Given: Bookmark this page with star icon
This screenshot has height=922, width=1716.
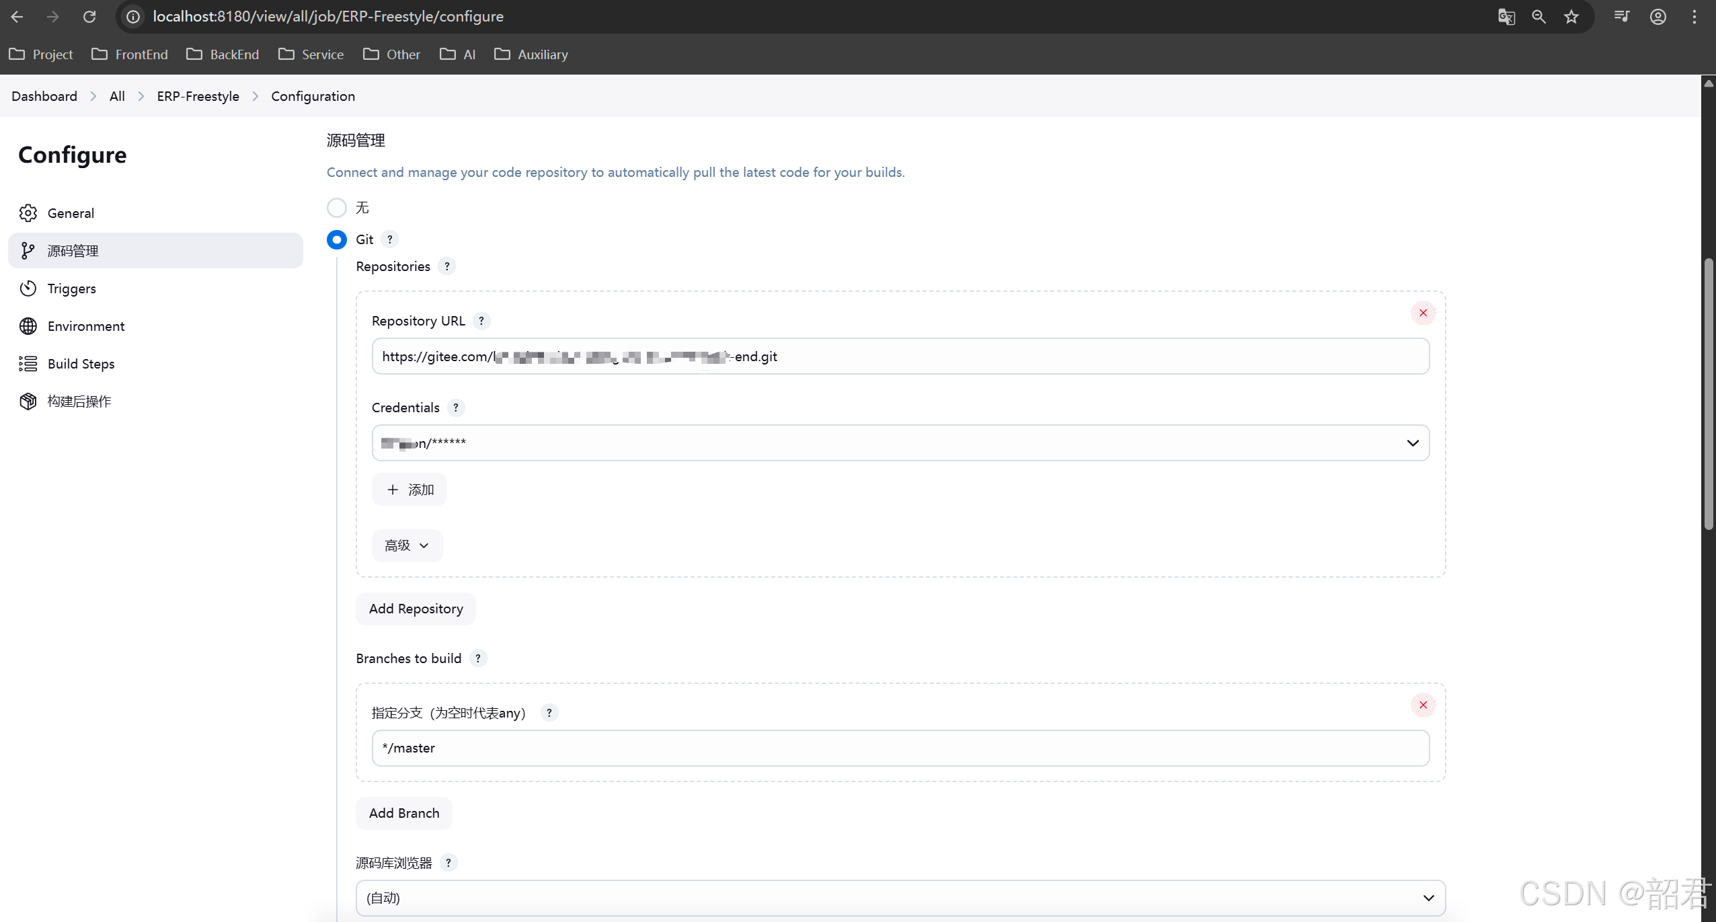Looking at the screenshot, I should click(1571, 17).
